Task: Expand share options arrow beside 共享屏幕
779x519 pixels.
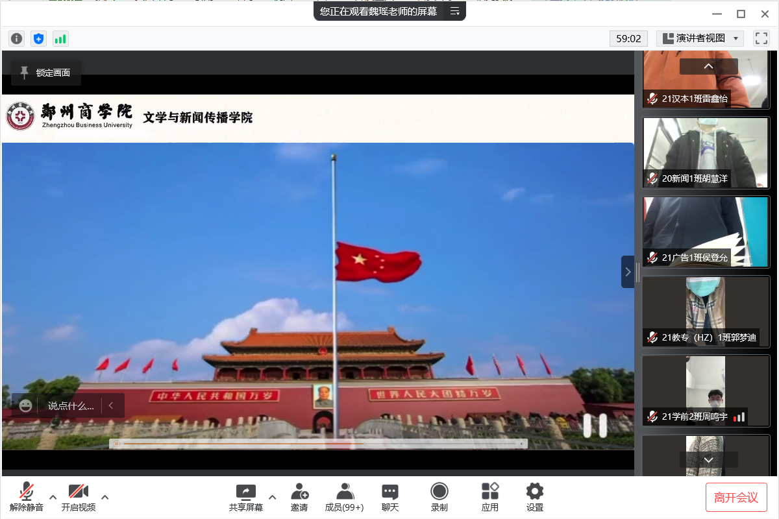Action: pyautogui.click(x=273, y=497)
